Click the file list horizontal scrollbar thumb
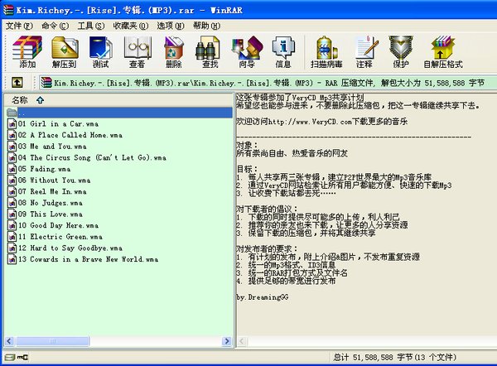 pos(53,341)
